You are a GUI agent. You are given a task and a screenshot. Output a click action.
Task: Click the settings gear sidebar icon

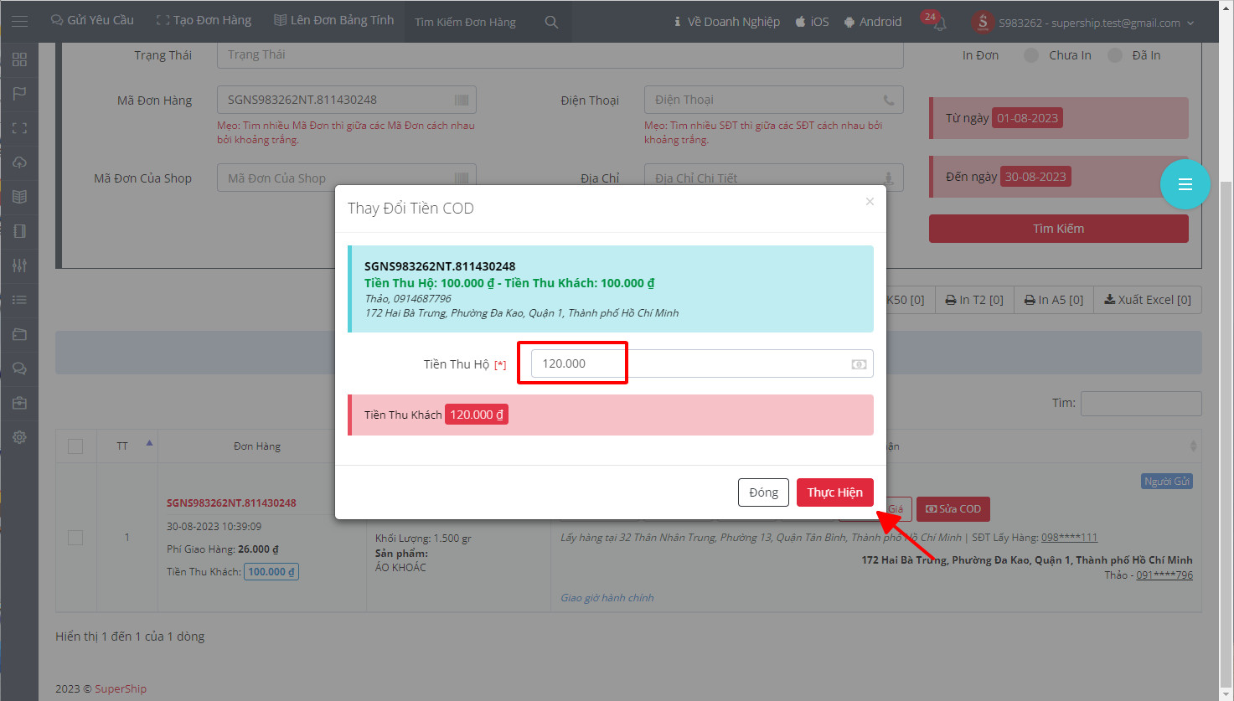tap(19, 437)
